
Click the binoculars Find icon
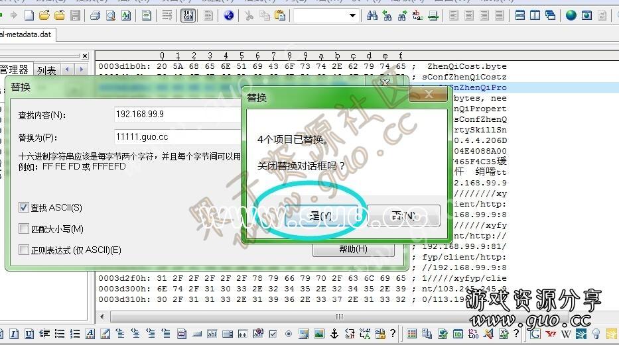pyautogui.click(x=372, y=15)
